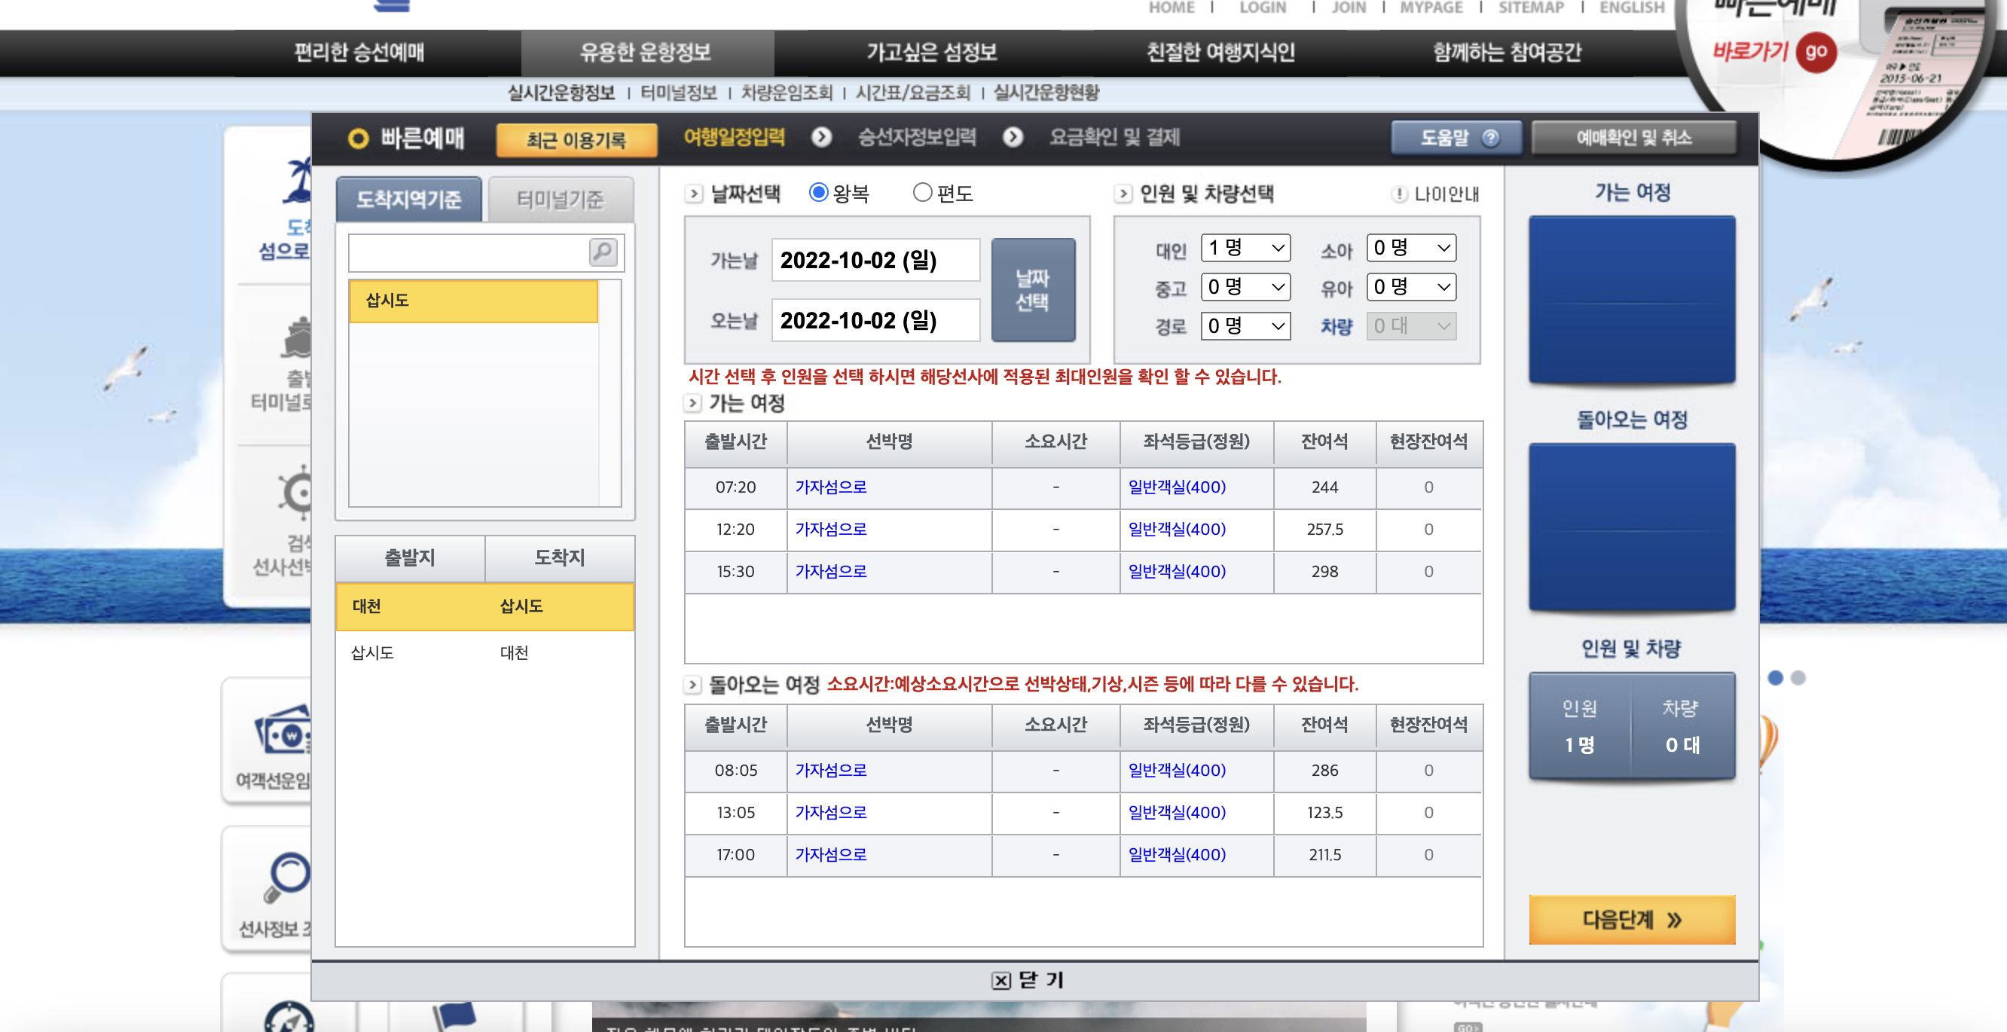Open the 가고싶은 섬정보 menu
Image resolution: width=2007 pixels, height=1032 pixels.
932,52
